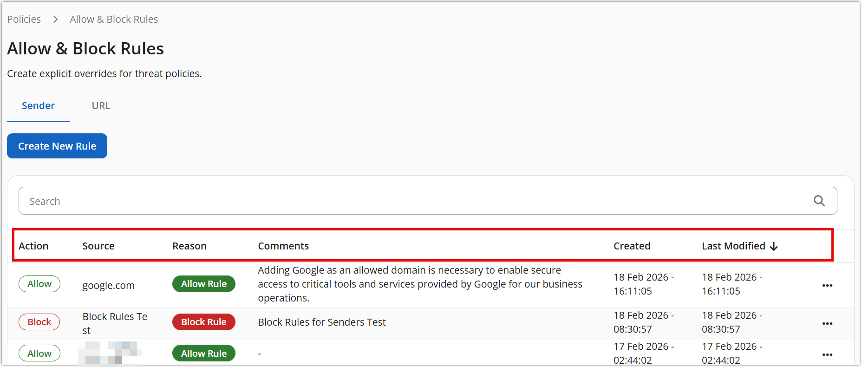Screen dimensions: 862x367
Task: Click the red Block Rule reason badge
Action: click(203, 322)
